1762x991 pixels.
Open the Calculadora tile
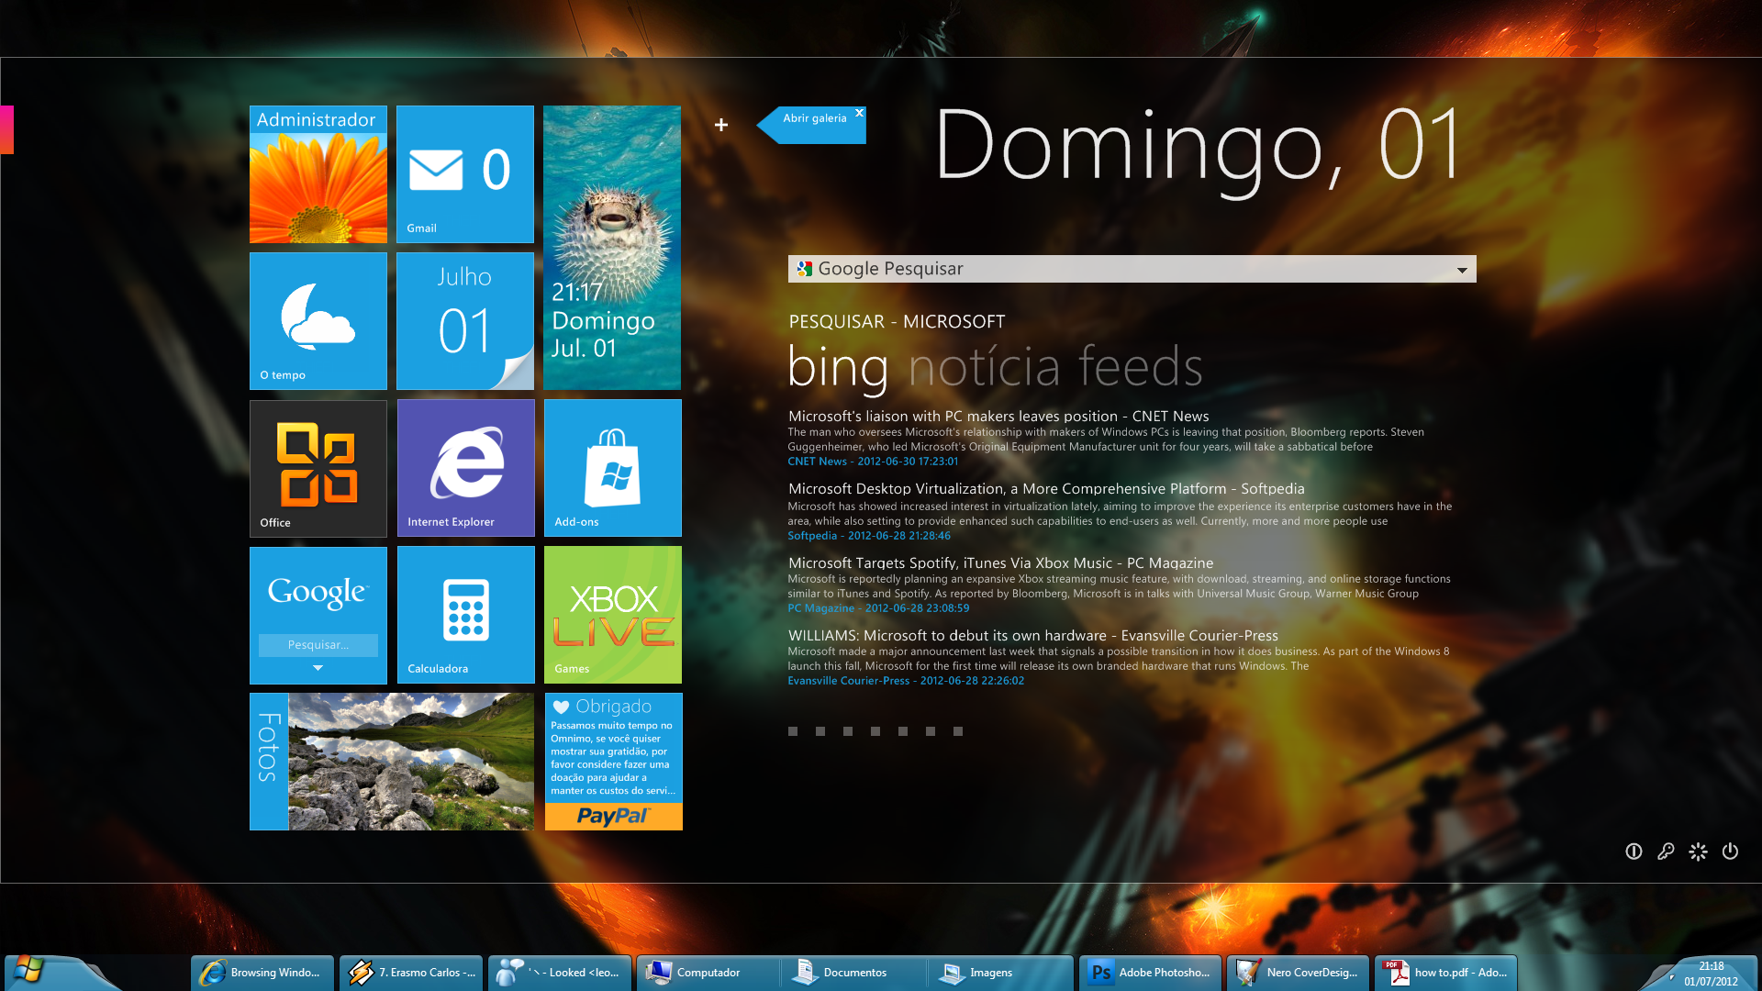(x=465, y=615)
